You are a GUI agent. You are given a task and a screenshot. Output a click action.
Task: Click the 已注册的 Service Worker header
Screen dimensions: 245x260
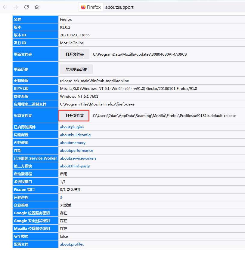(35, 158)
